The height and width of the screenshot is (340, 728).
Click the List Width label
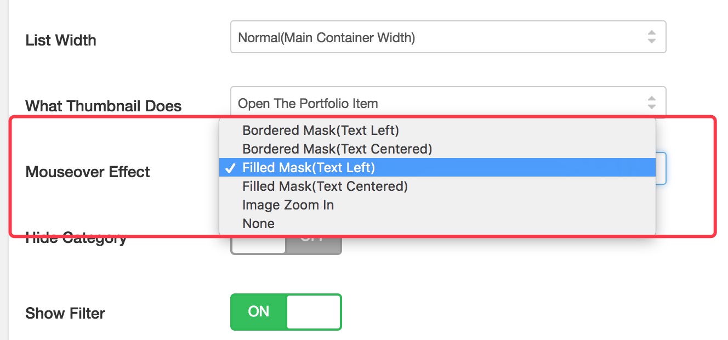tap(61, 41)
